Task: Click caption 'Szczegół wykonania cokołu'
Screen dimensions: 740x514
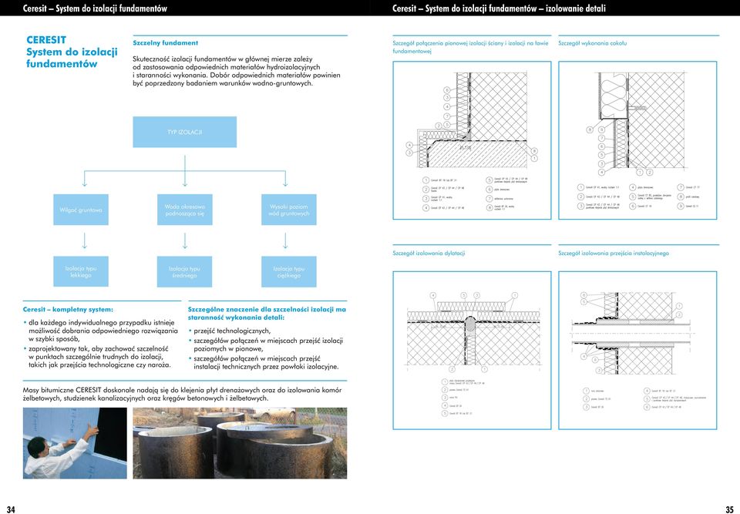Action: tap(592, 43)
